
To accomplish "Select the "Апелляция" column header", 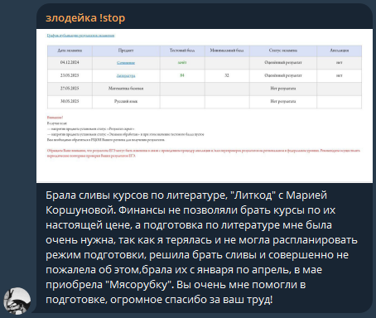I will (340, 51).
